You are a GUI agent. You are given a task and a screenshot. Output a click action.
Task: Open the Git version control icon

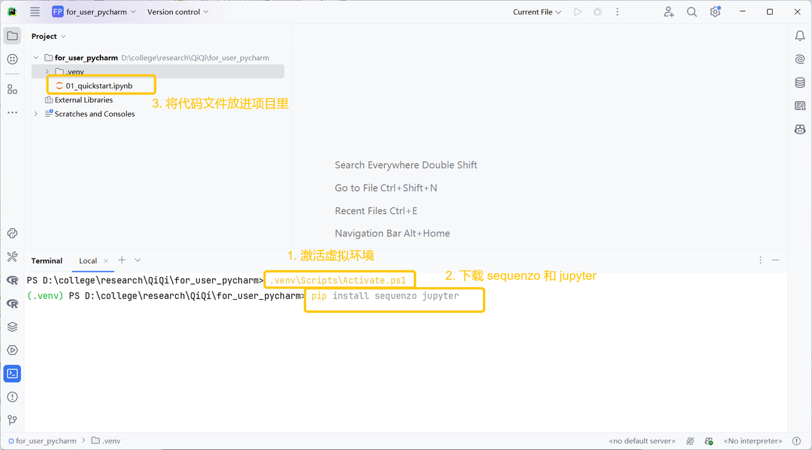point(12,420)
